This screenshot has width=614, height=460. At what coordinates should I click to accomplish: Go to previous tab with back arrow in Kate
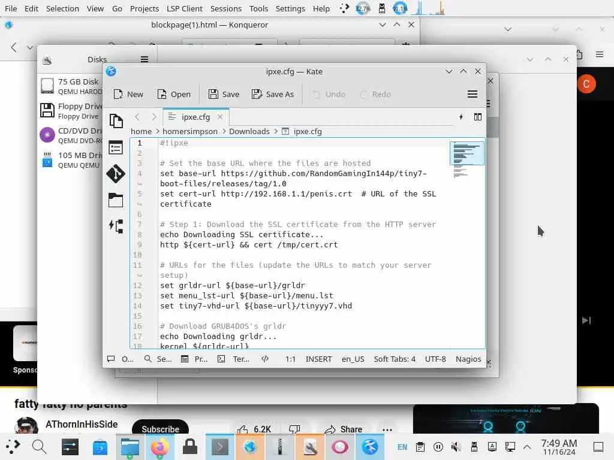[137, 117]
